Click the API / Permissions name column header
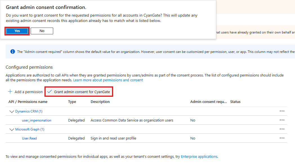295x164 pixels. point(28,102)
